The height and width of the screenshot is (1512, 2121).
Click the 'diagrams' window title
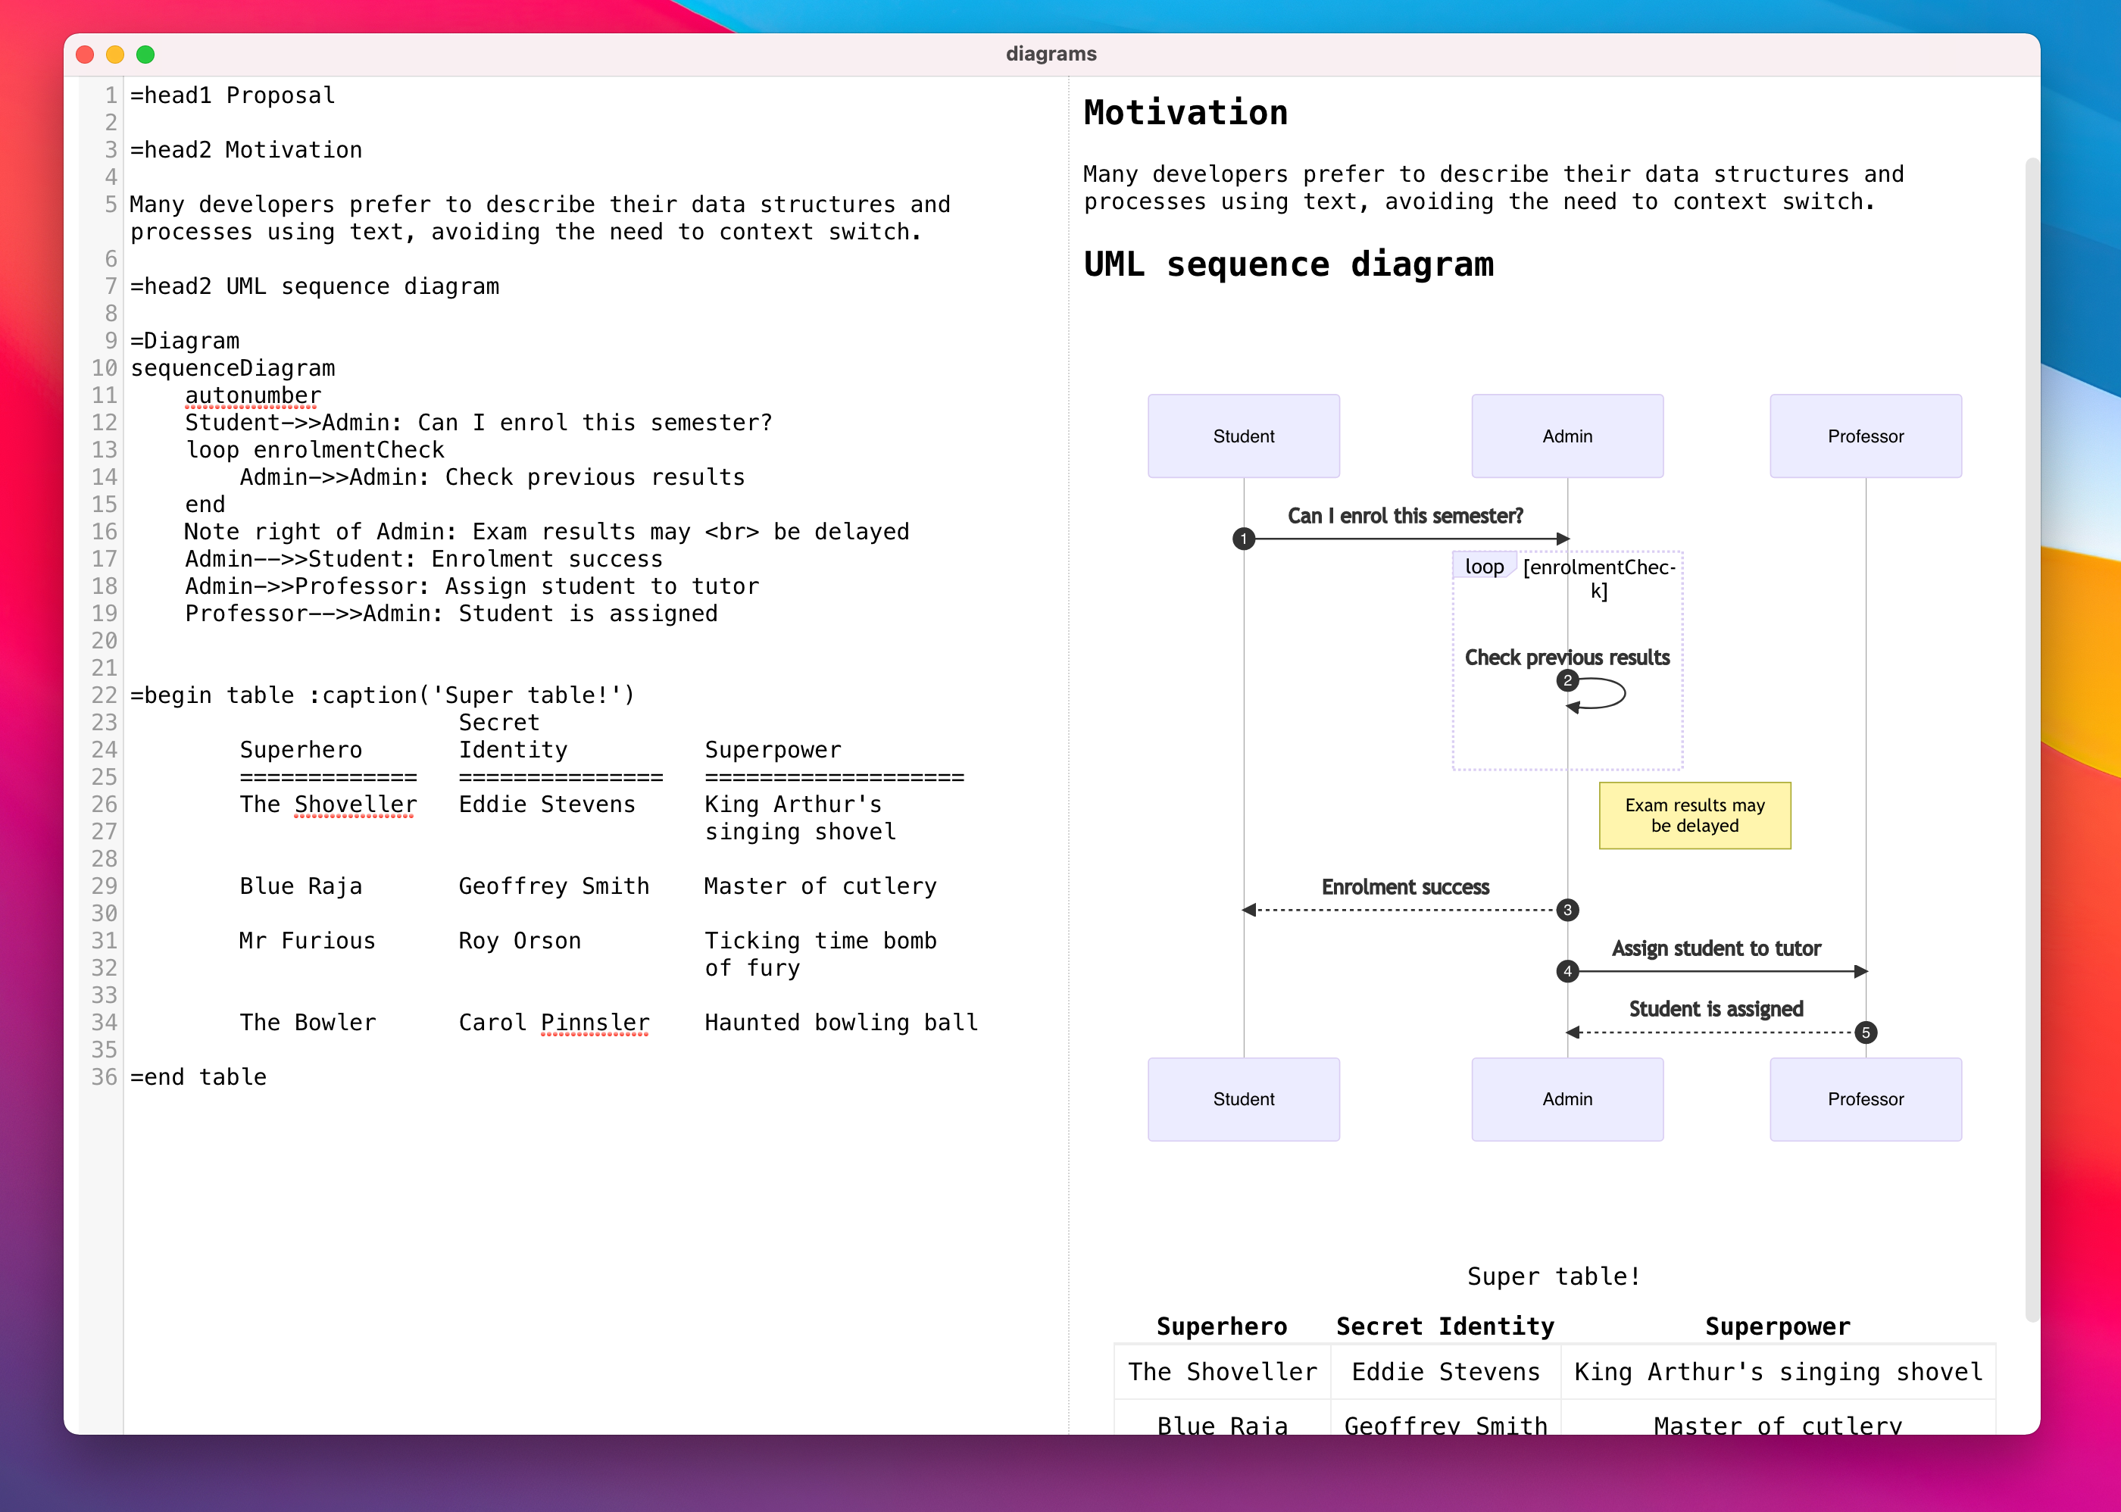coord(1051,54)
